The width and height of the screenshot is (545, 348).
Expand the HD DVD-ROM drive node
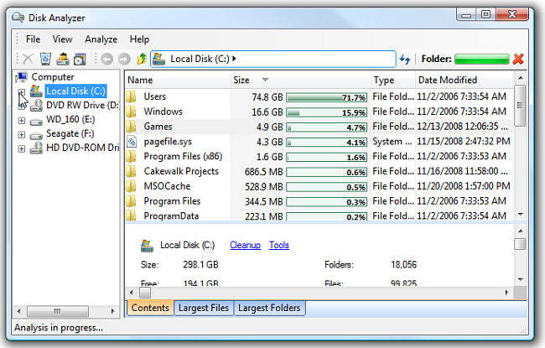pyautogui.click(x=21, y=148)
